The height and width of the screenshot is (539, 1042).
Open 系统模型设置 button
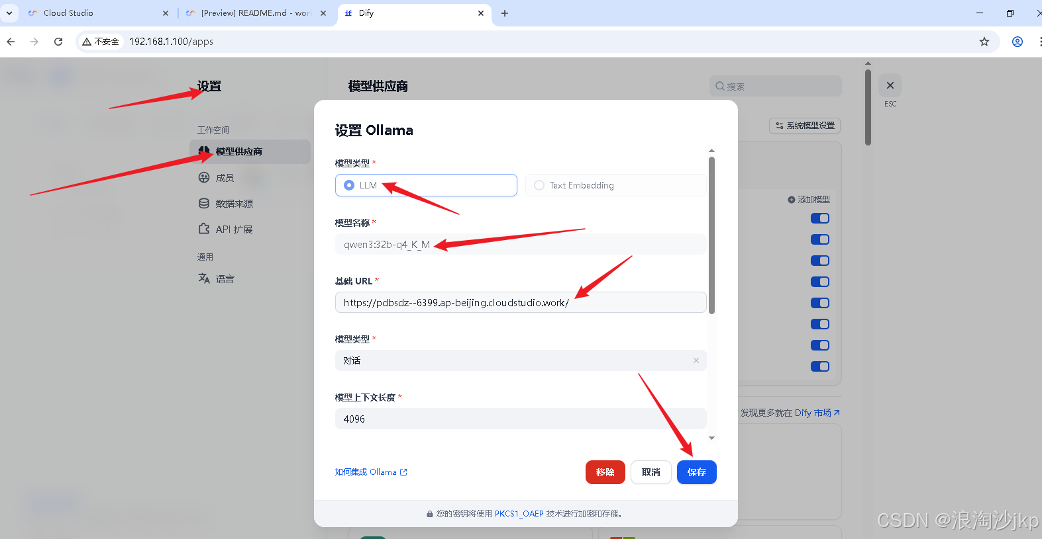click(805, 126)
